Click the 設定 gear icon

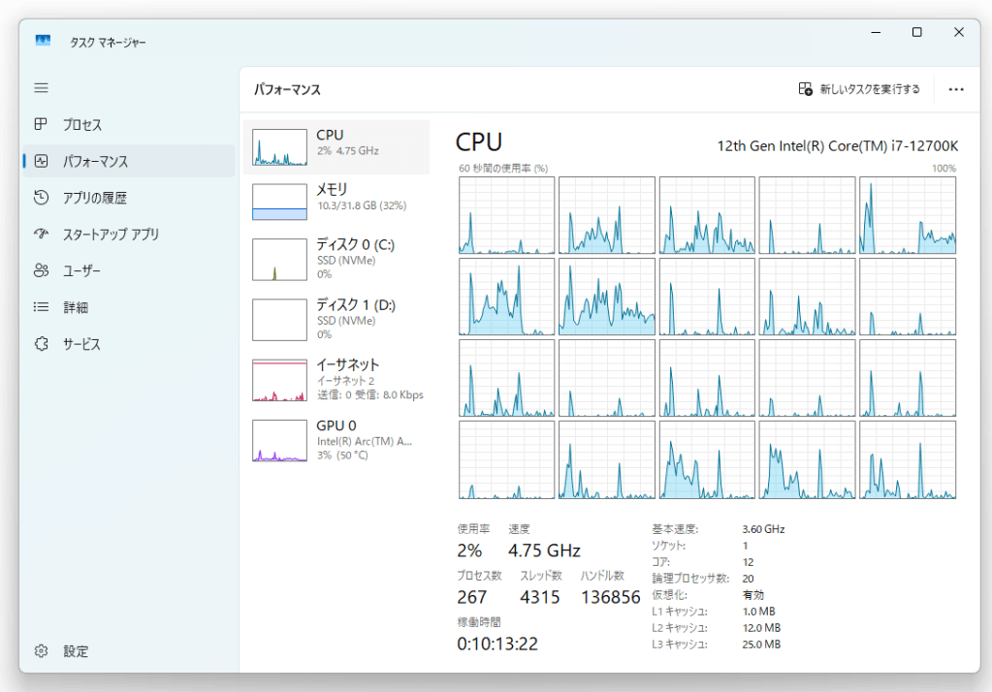[41, 651]
